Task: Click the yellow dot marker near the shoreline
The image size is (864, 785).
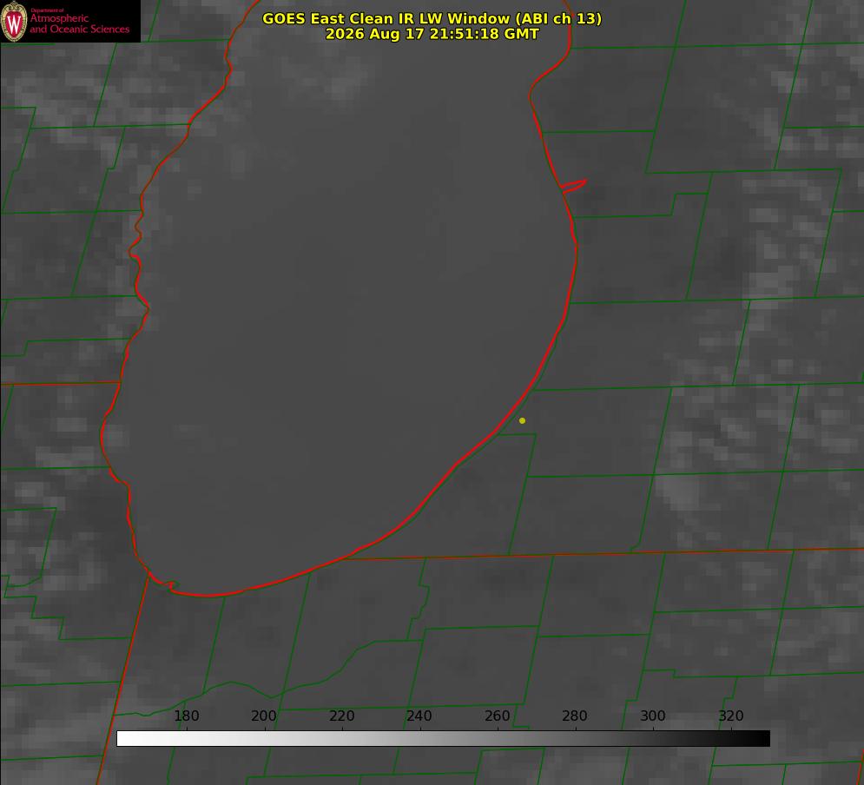Action: pos(522,420)
